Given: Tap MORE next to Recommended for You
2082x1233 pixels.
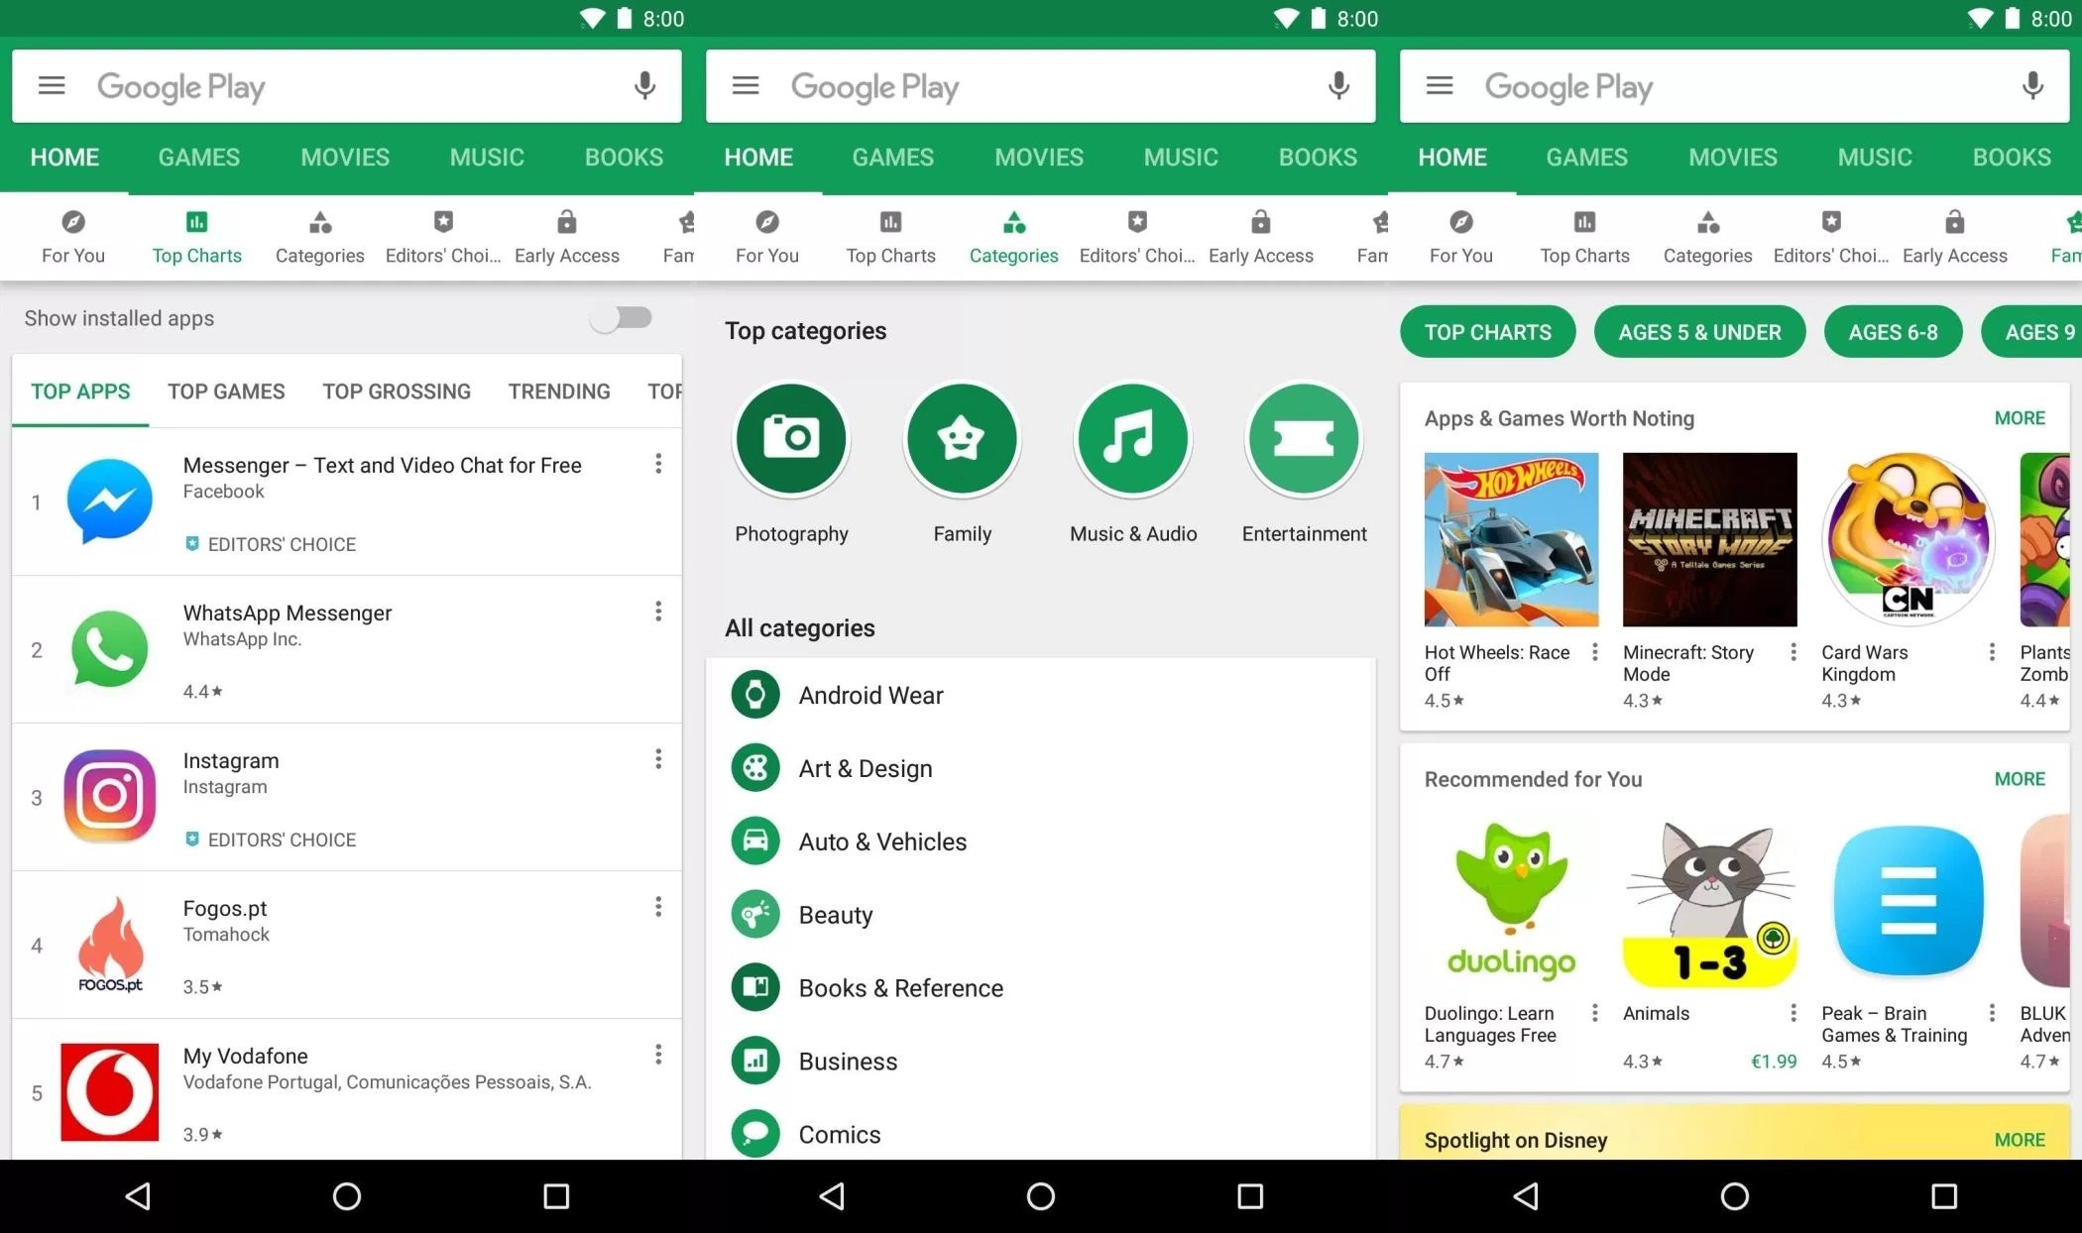Looking at the screenshot, I should (2019, 779).
